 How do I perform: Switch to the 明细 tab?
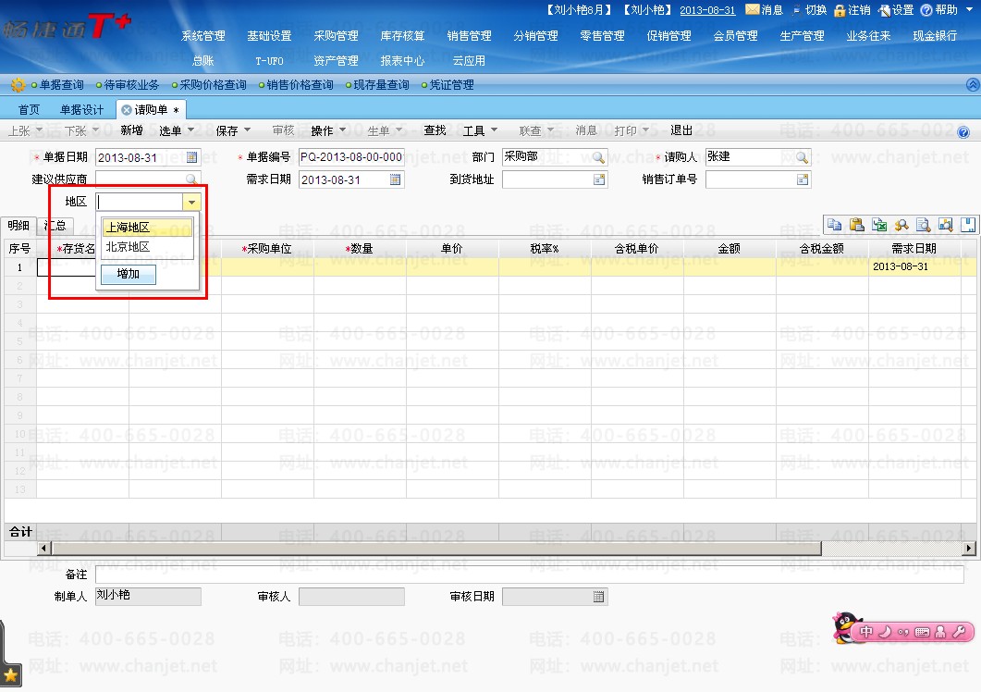pyautogui.click(x=18, y=225)
